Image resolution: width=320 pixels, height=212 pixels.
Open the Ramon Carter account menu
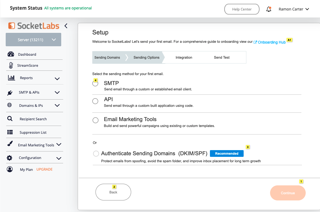pos(294,9)
